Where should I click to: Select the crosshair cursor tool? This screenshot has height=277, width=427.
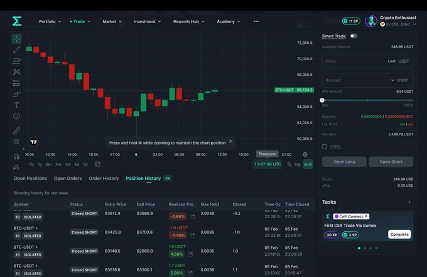(x=16, y=39)
